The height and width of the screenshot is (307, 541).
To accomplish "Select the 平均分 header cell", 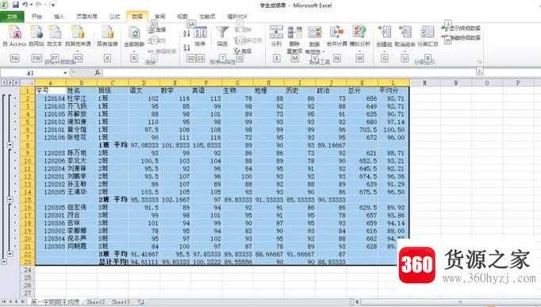I will [393, 90].
